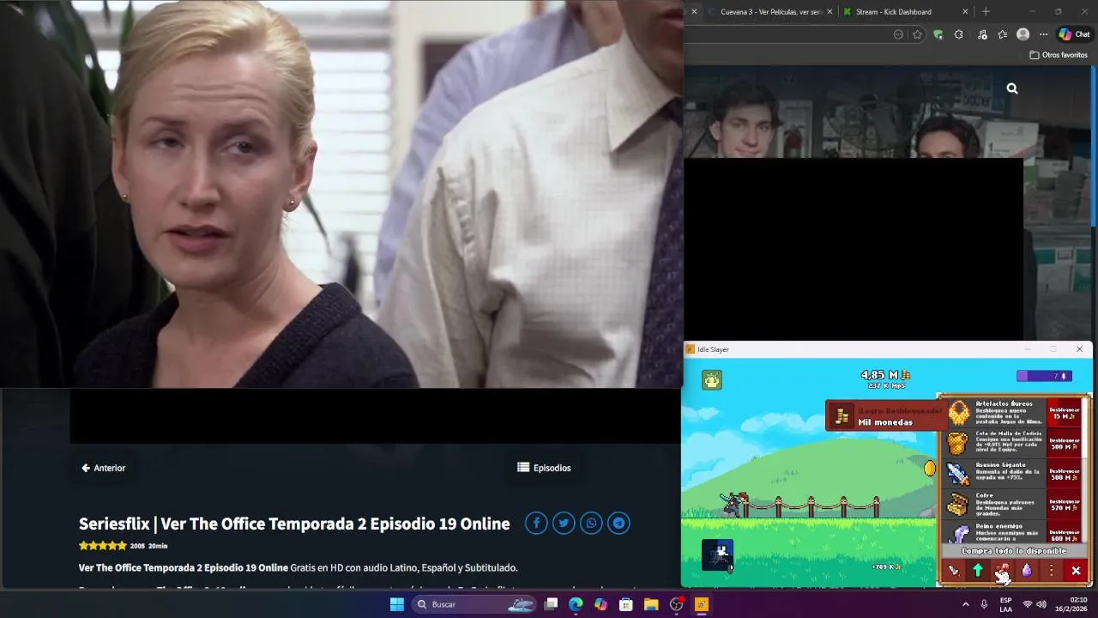Add this page to favorites with the star
This screenshot has width=1098, height=618.
(x=917, y=34)
